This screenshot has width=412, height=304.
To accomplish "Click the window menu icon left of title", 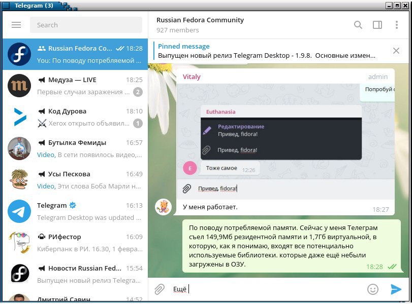I will [6, 6].
